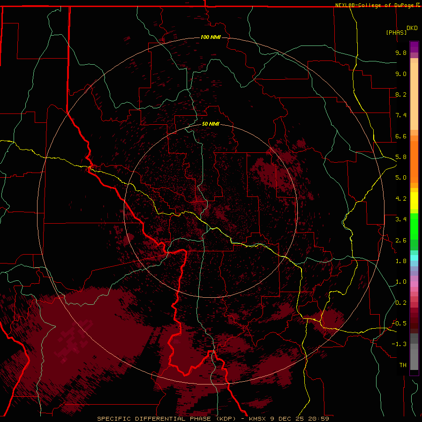Click the [PHAS] units label
This screenshot has height=422, width=422.
tap(396, 33)
